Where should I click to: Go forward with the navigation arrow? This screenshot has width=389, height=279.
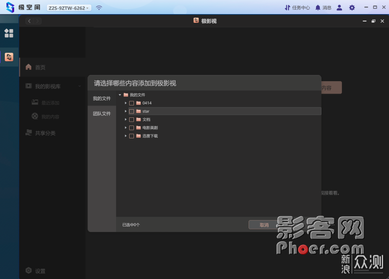click(x=37, y=21)
